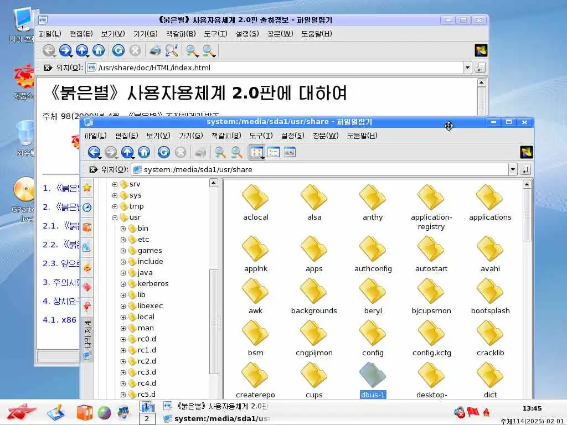This screenshot has height=425, width=567.
Task: Select the rc3.d item in the tree
Action: [x=143, y=372]
